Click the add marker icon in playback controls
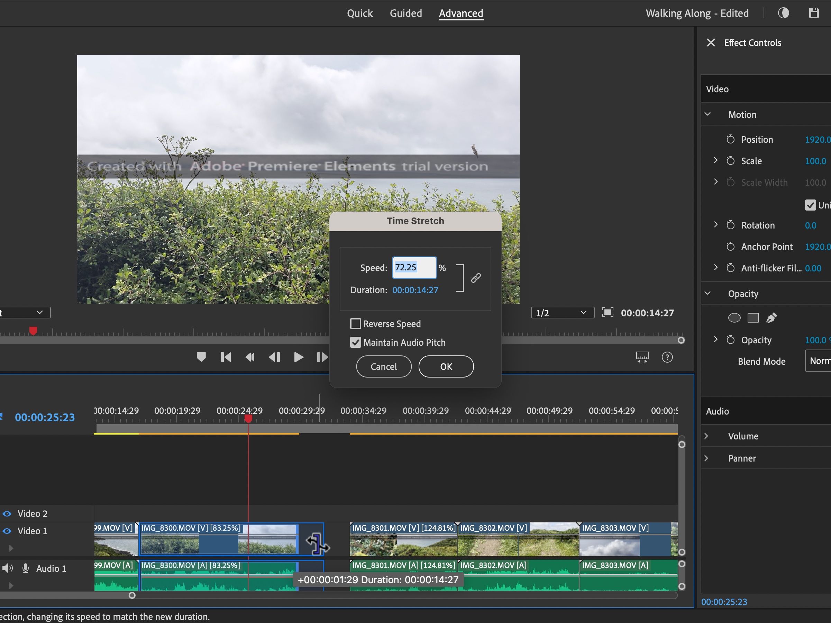Screen dimensions: 831x623 pyautogui.click(x=201, y=357)
